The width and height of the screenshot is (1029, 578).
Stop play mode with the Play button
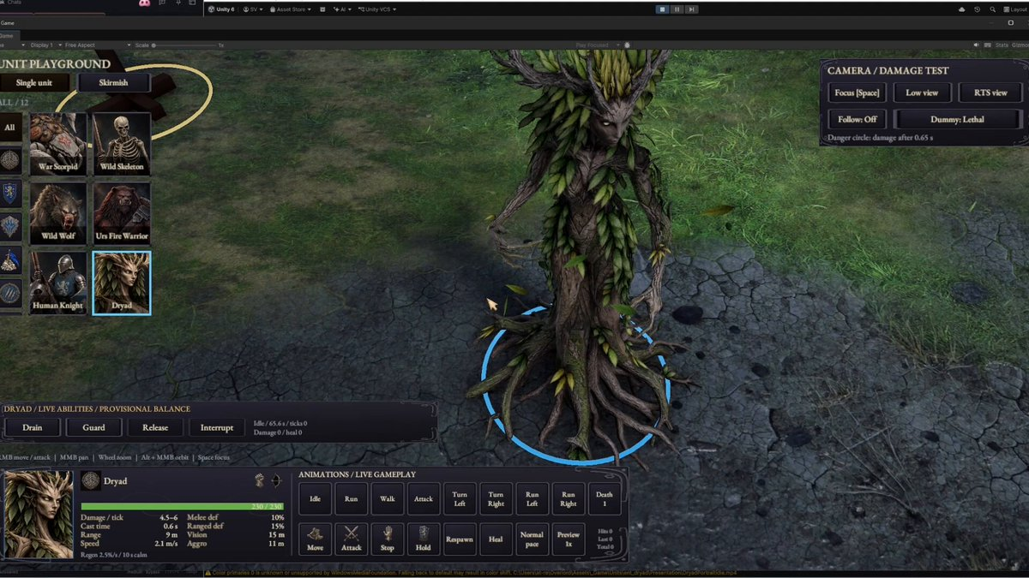(x=662, y=9)
